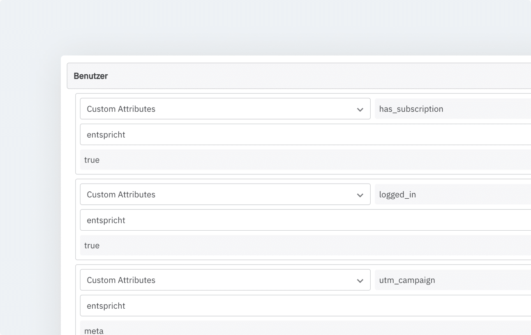The width and height of the screenshot is (531, 335).
Task: Change the entspricht operator for logged_in
Action: [x=304, y=220]
